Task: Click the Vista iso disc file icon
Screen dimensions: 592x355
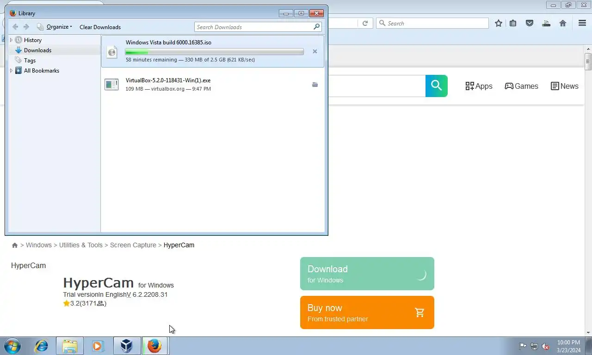Action: pos(112,51)
